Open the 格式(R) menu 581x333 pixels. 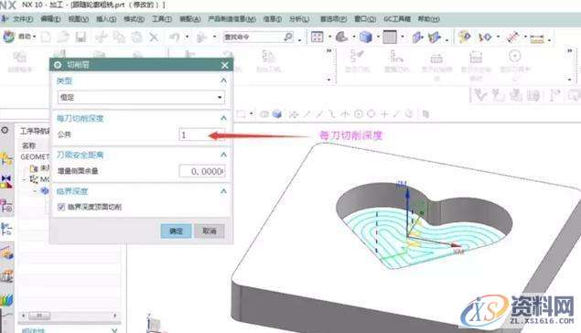134,19
